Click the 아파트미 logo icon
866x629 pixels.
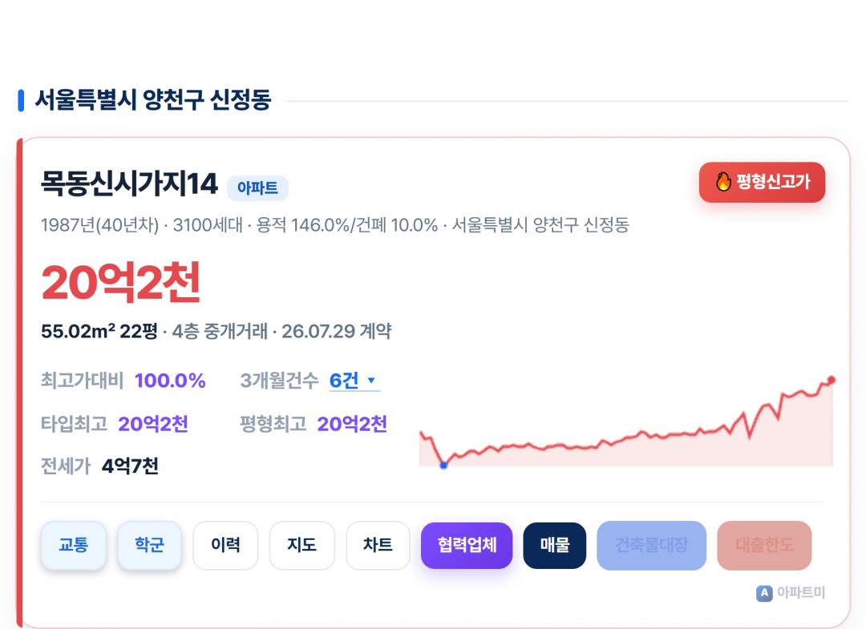[764, 593]
